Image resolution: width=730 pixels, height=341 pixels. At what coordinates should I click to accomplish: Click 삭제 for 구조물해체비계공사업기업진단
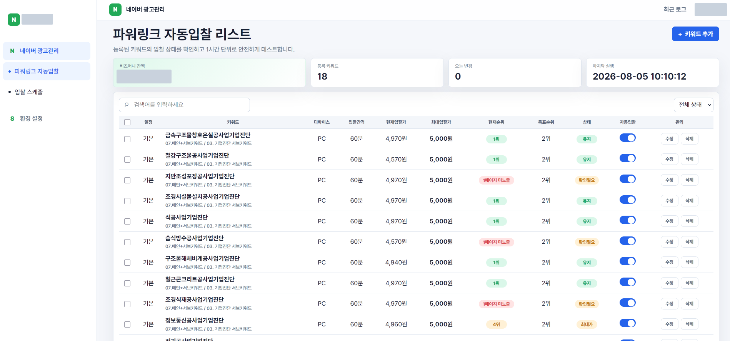(x=689, y=262)
